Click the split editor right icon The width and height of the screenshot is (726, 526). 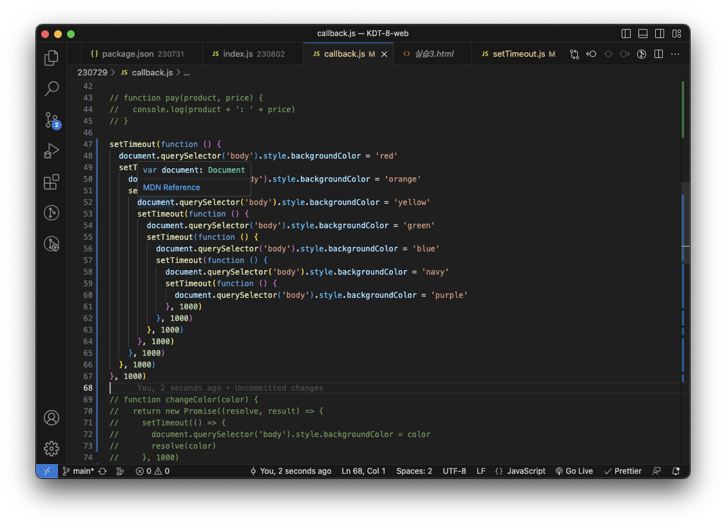tap(658, 54)
